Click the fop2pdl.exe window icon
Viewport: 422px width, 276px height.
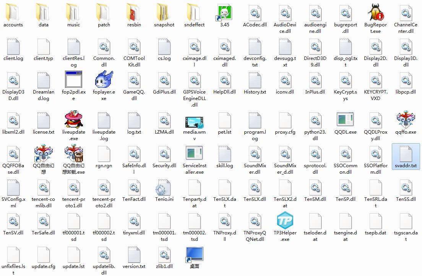[73, 80]
